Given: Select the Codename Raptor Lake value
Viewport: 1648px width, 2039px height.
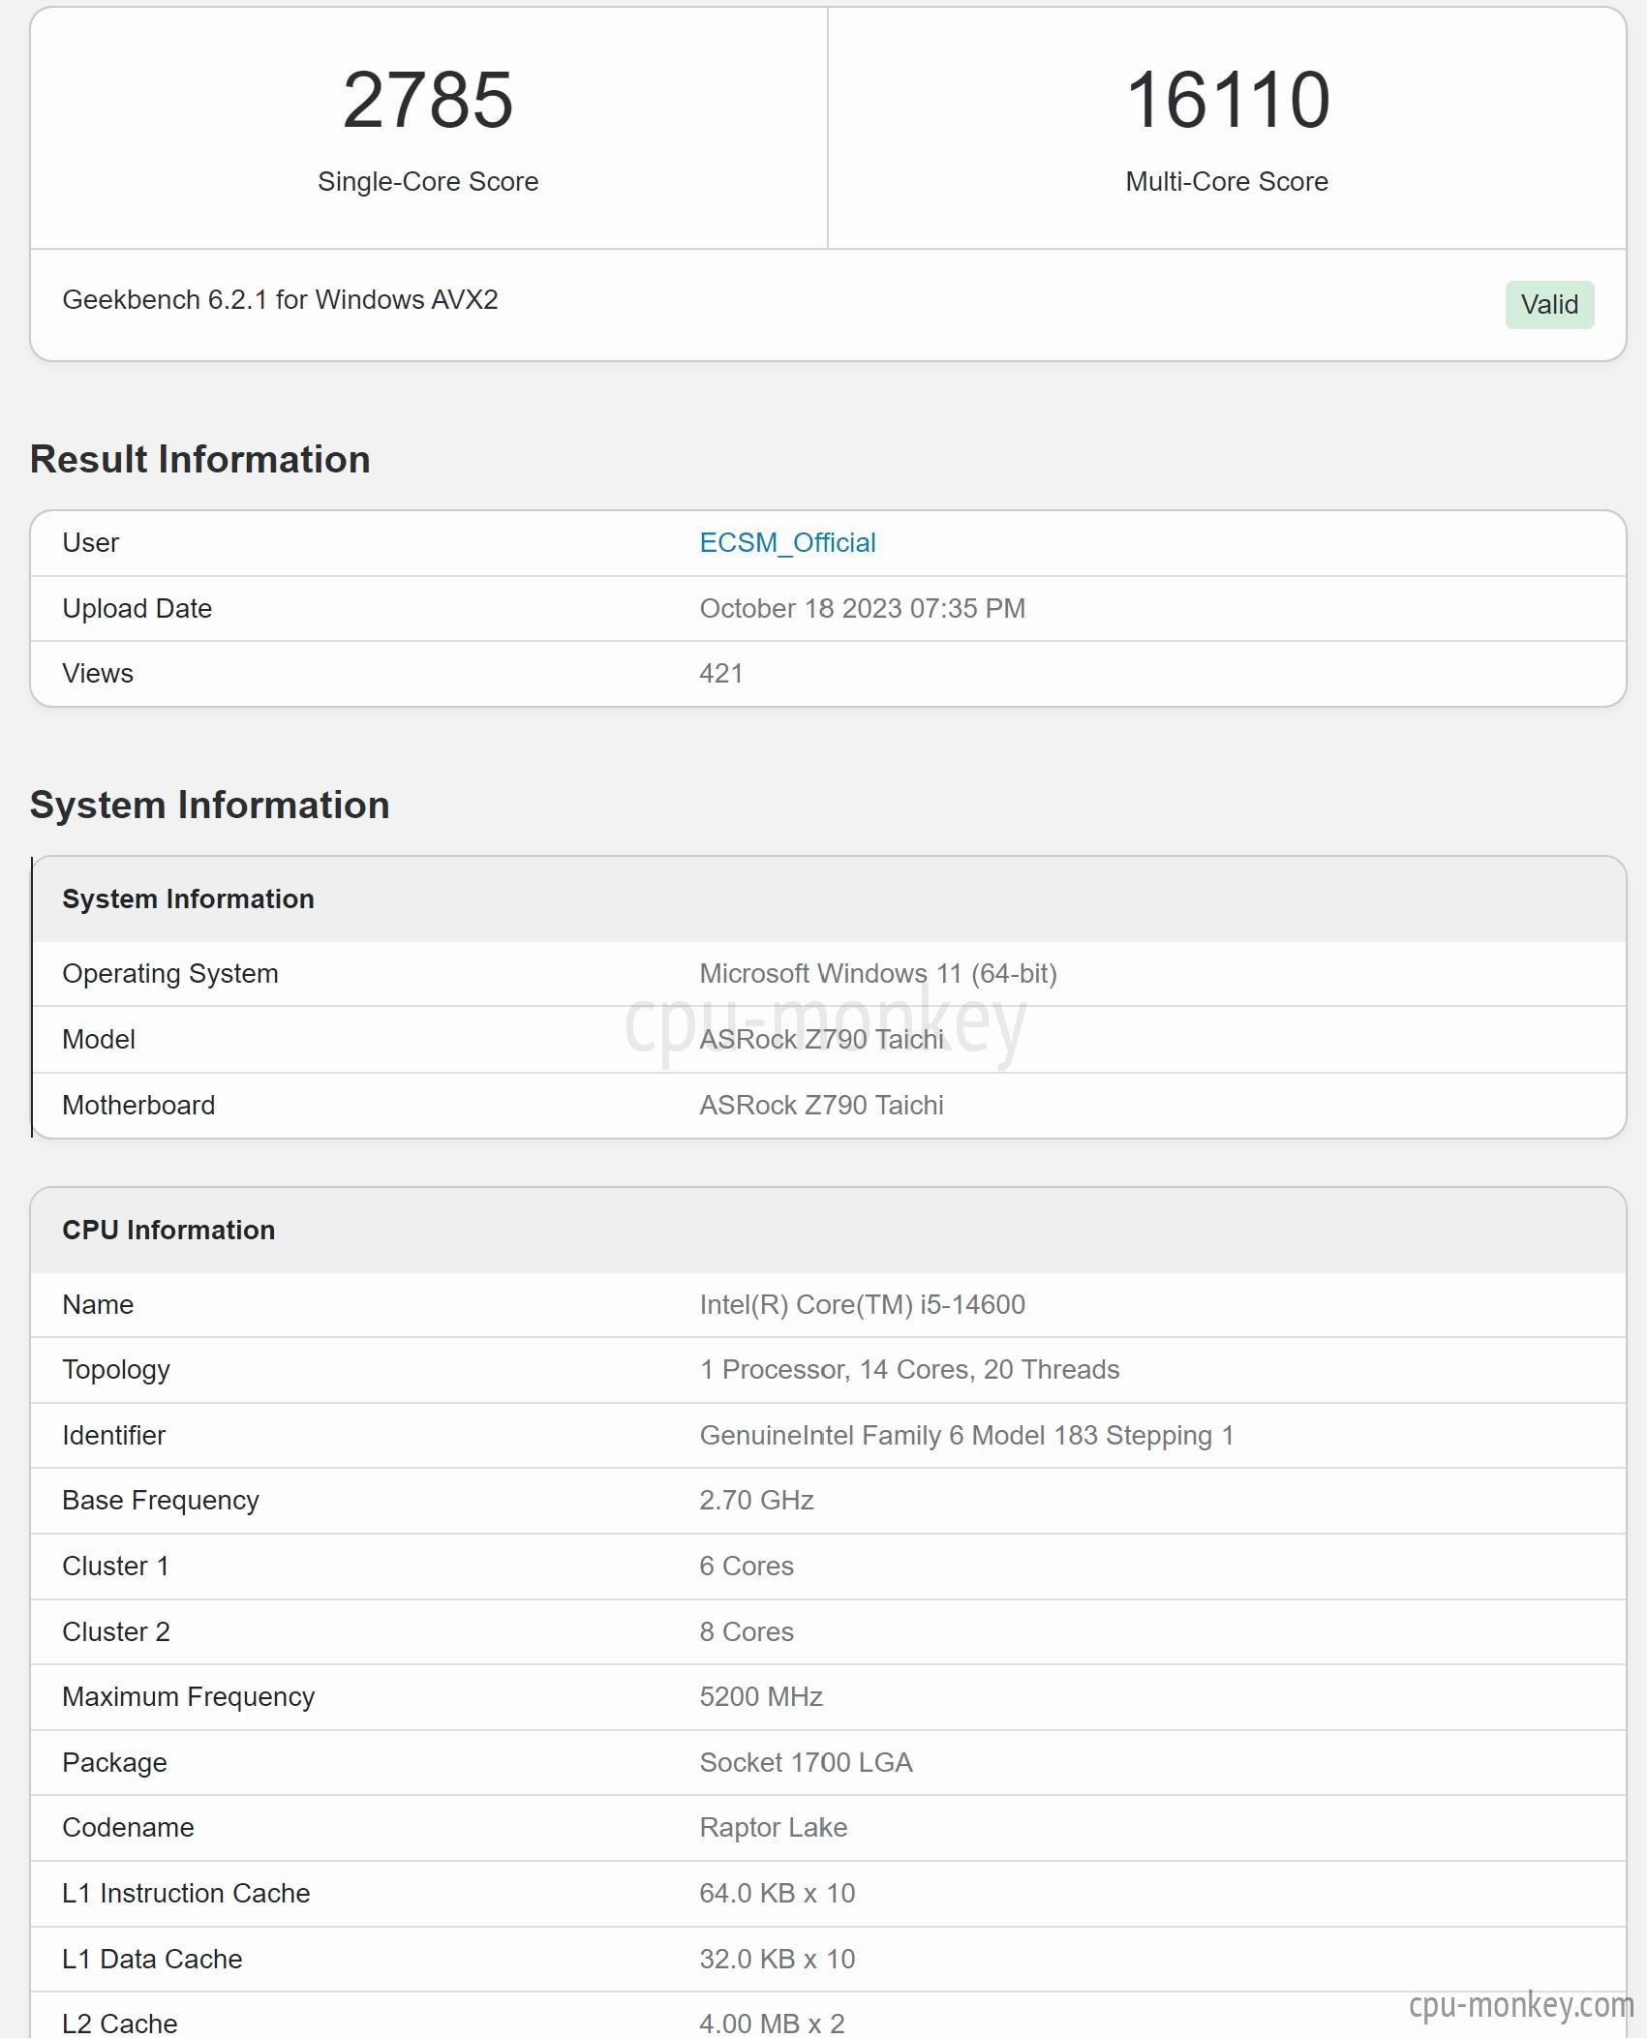Looking at the screenshot, I should [x=773, y=1827].
